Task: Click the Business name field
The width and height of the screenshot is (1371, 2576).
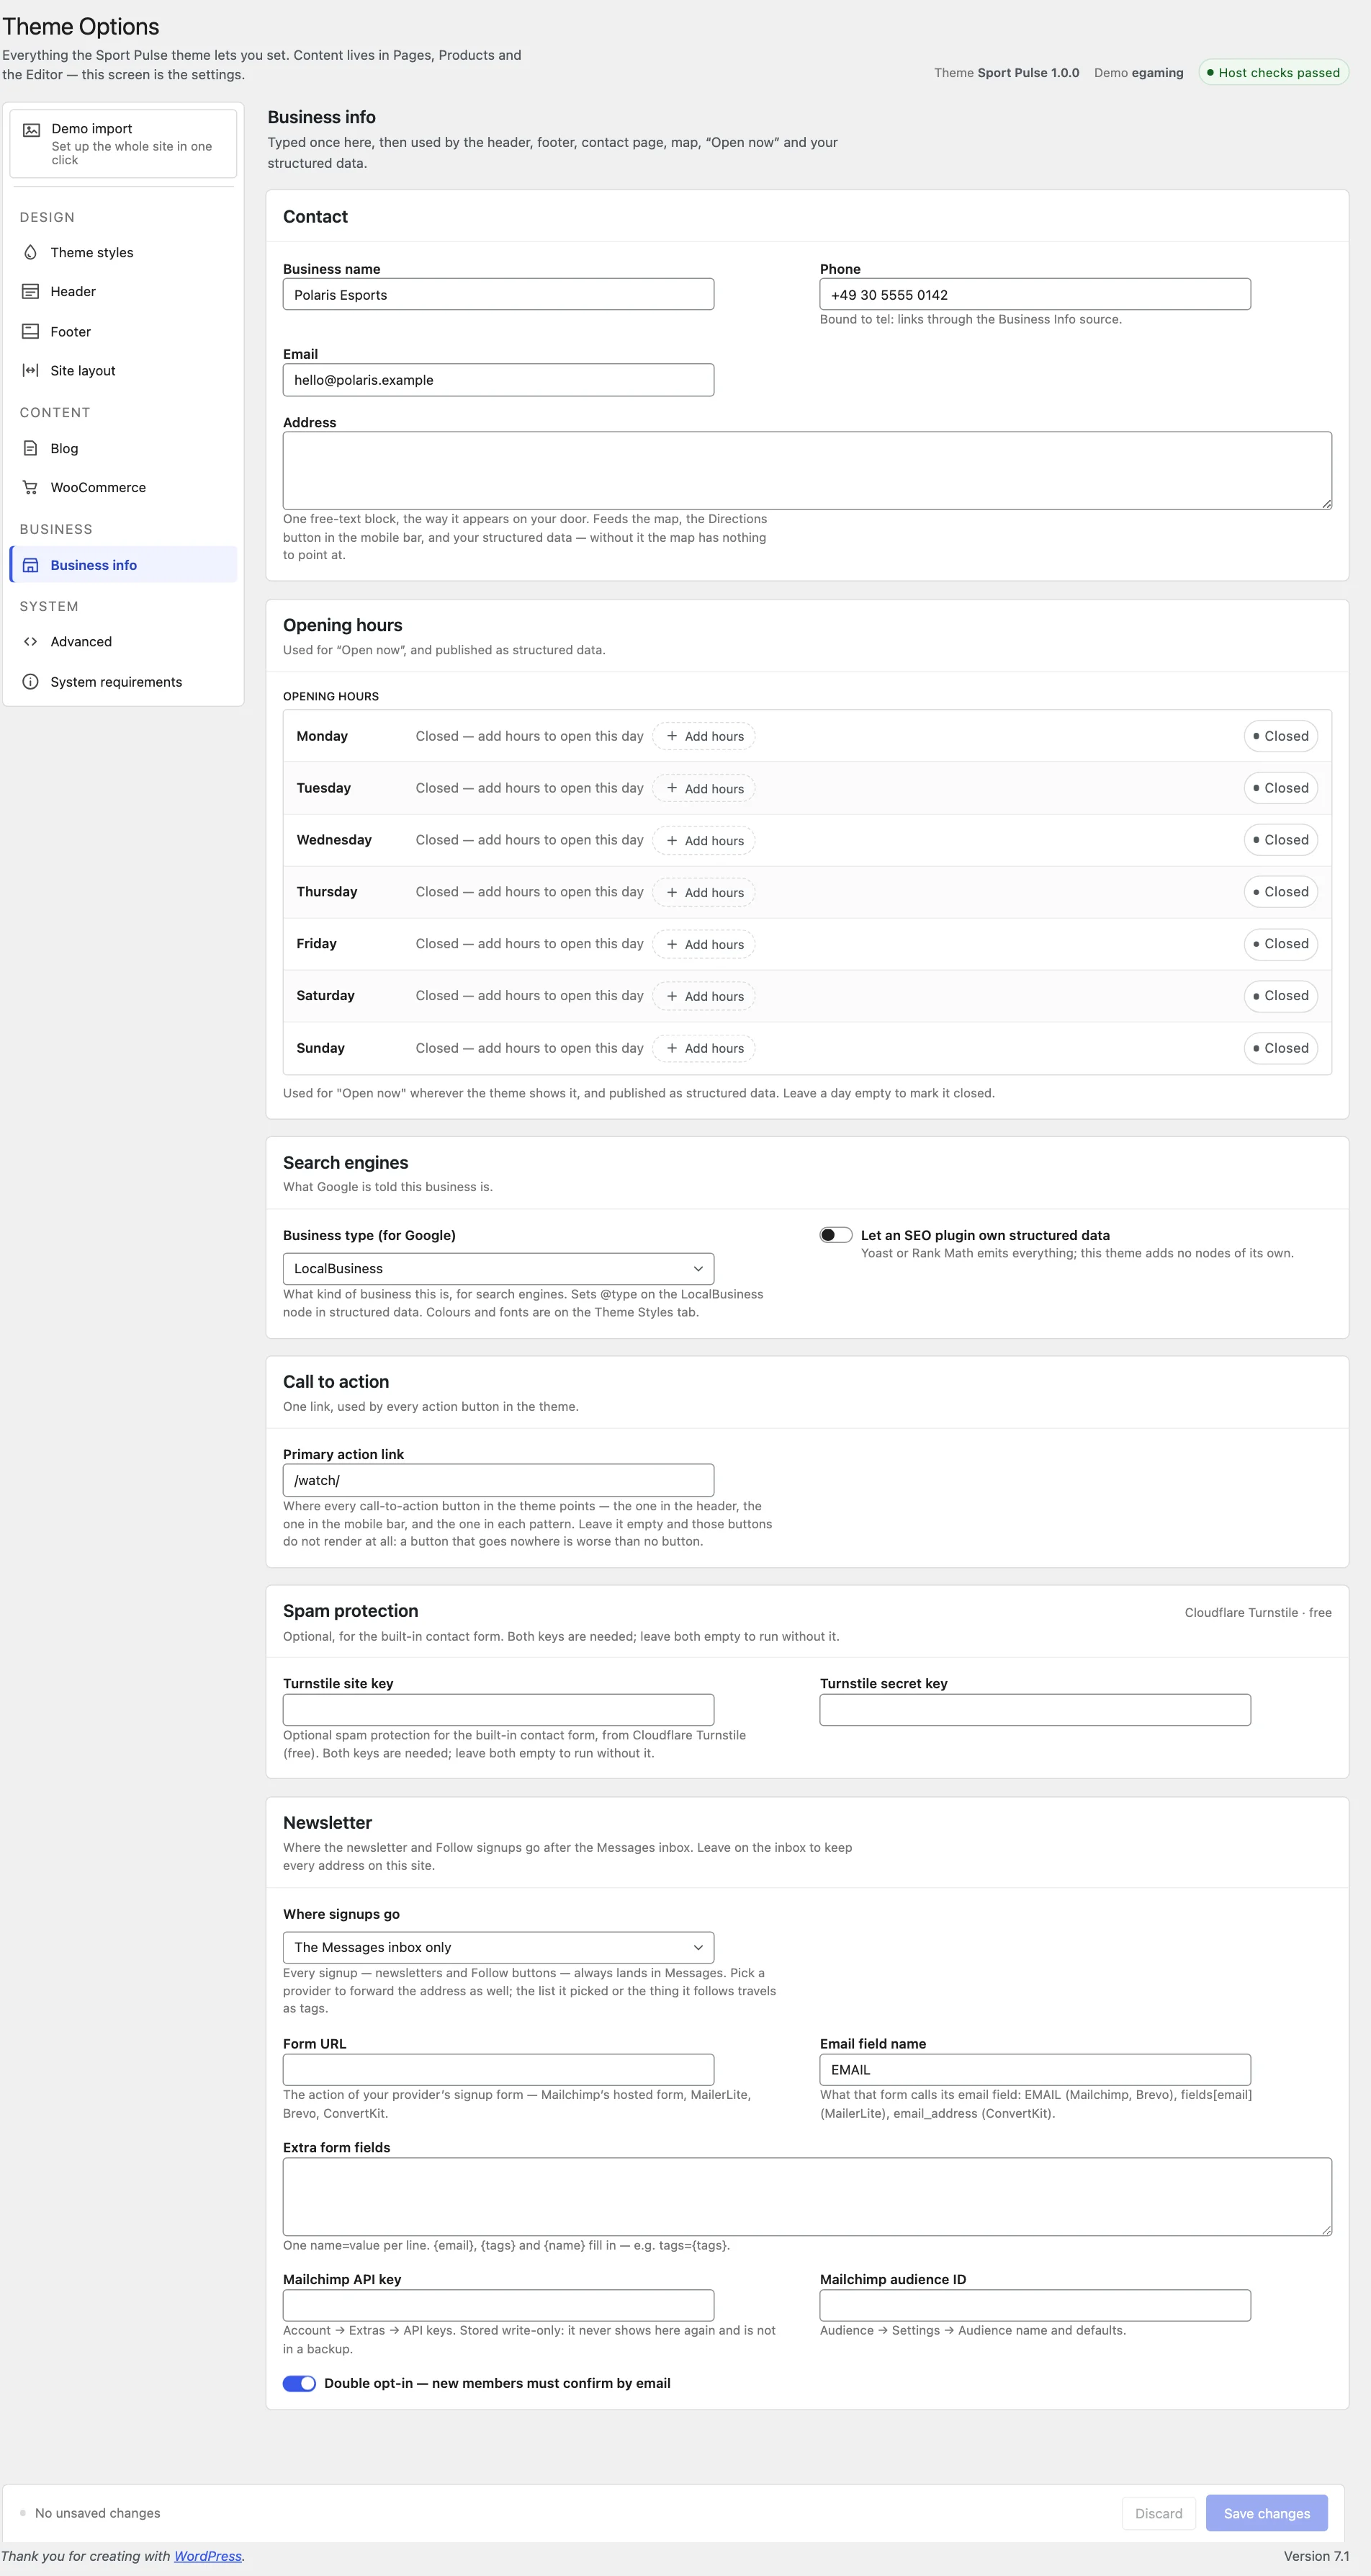Action: (x=498, y=294)
